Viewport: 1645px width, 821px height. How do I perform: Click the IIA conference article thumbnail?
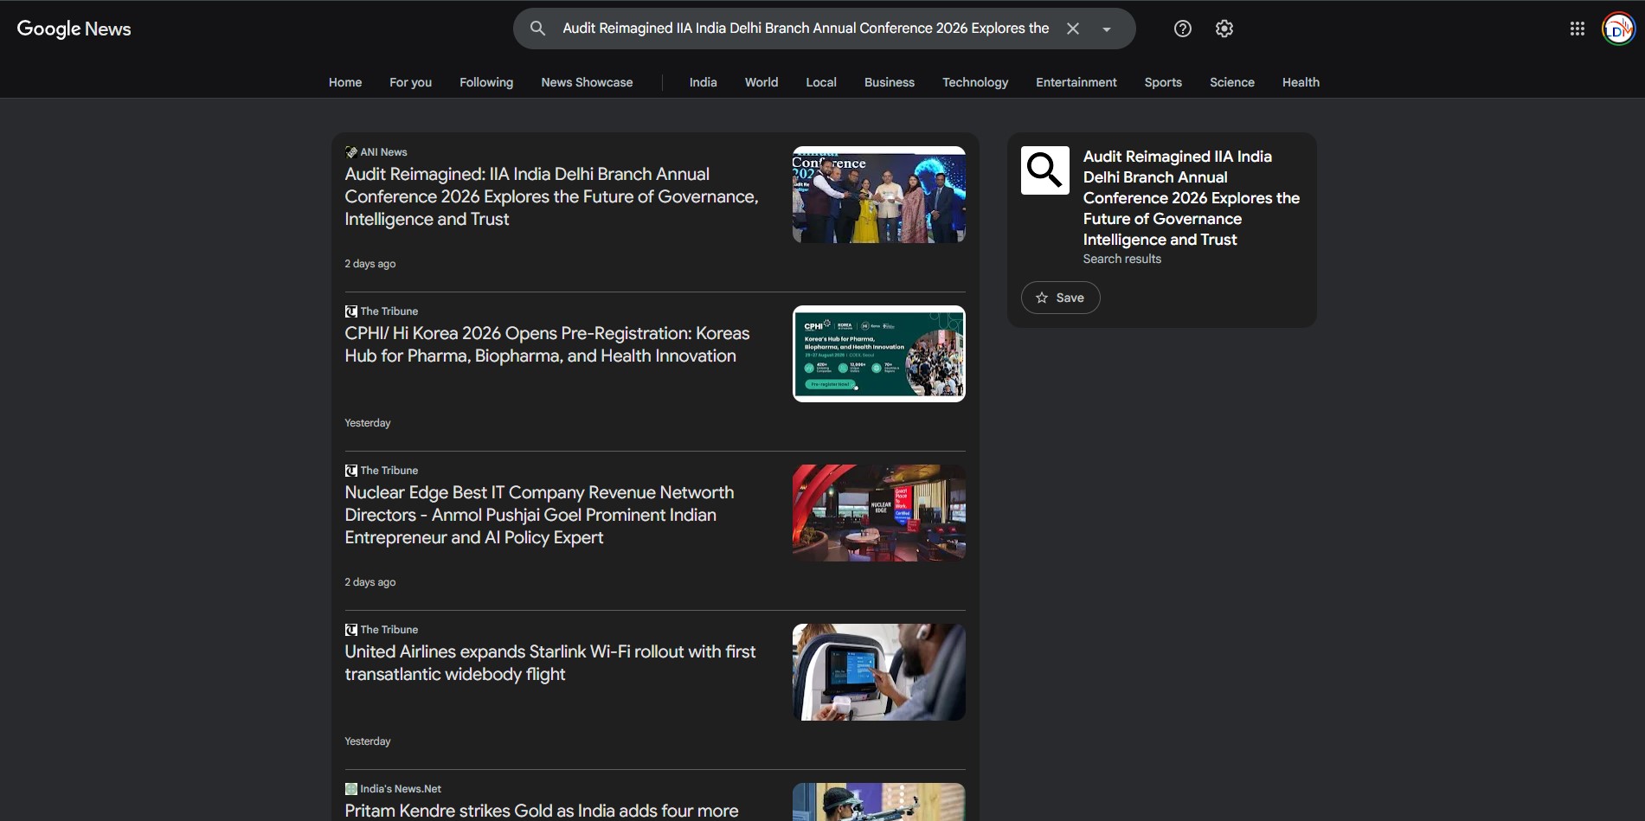879,195
